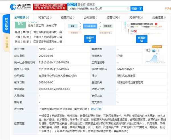Select the 查公司 search tab
The width and height of the screenshot is (171, 140).
tap(72, 5)
